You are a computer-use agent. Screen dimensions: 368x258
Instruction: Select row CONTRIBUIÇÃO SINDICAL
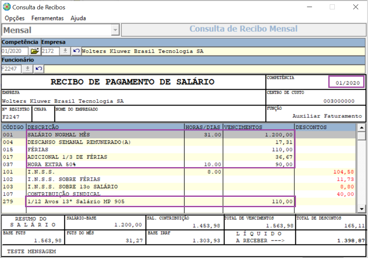179,194
